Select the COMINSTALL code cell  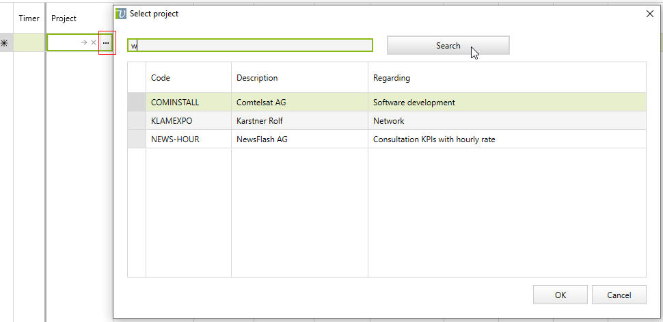pyautogui.click(x=175, y=103)
